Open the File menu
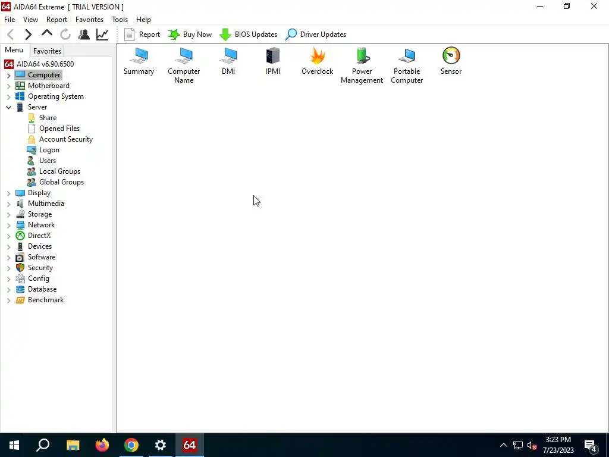 [x=10, y=20]
